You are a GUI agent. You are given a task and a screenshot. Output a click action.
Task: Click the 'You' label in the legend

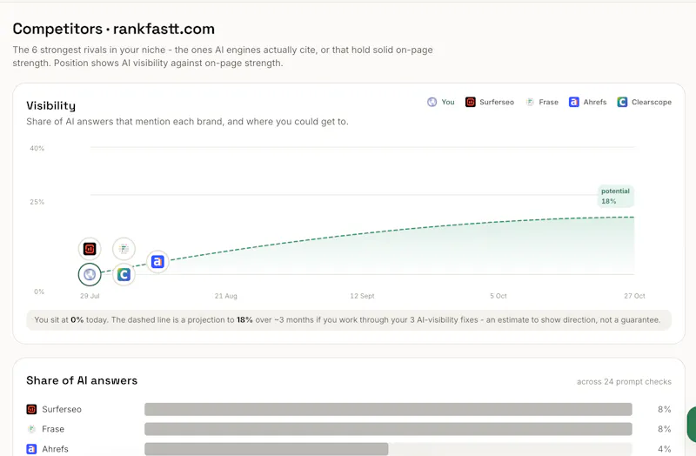pyautogui.click(x=448, y=102)
